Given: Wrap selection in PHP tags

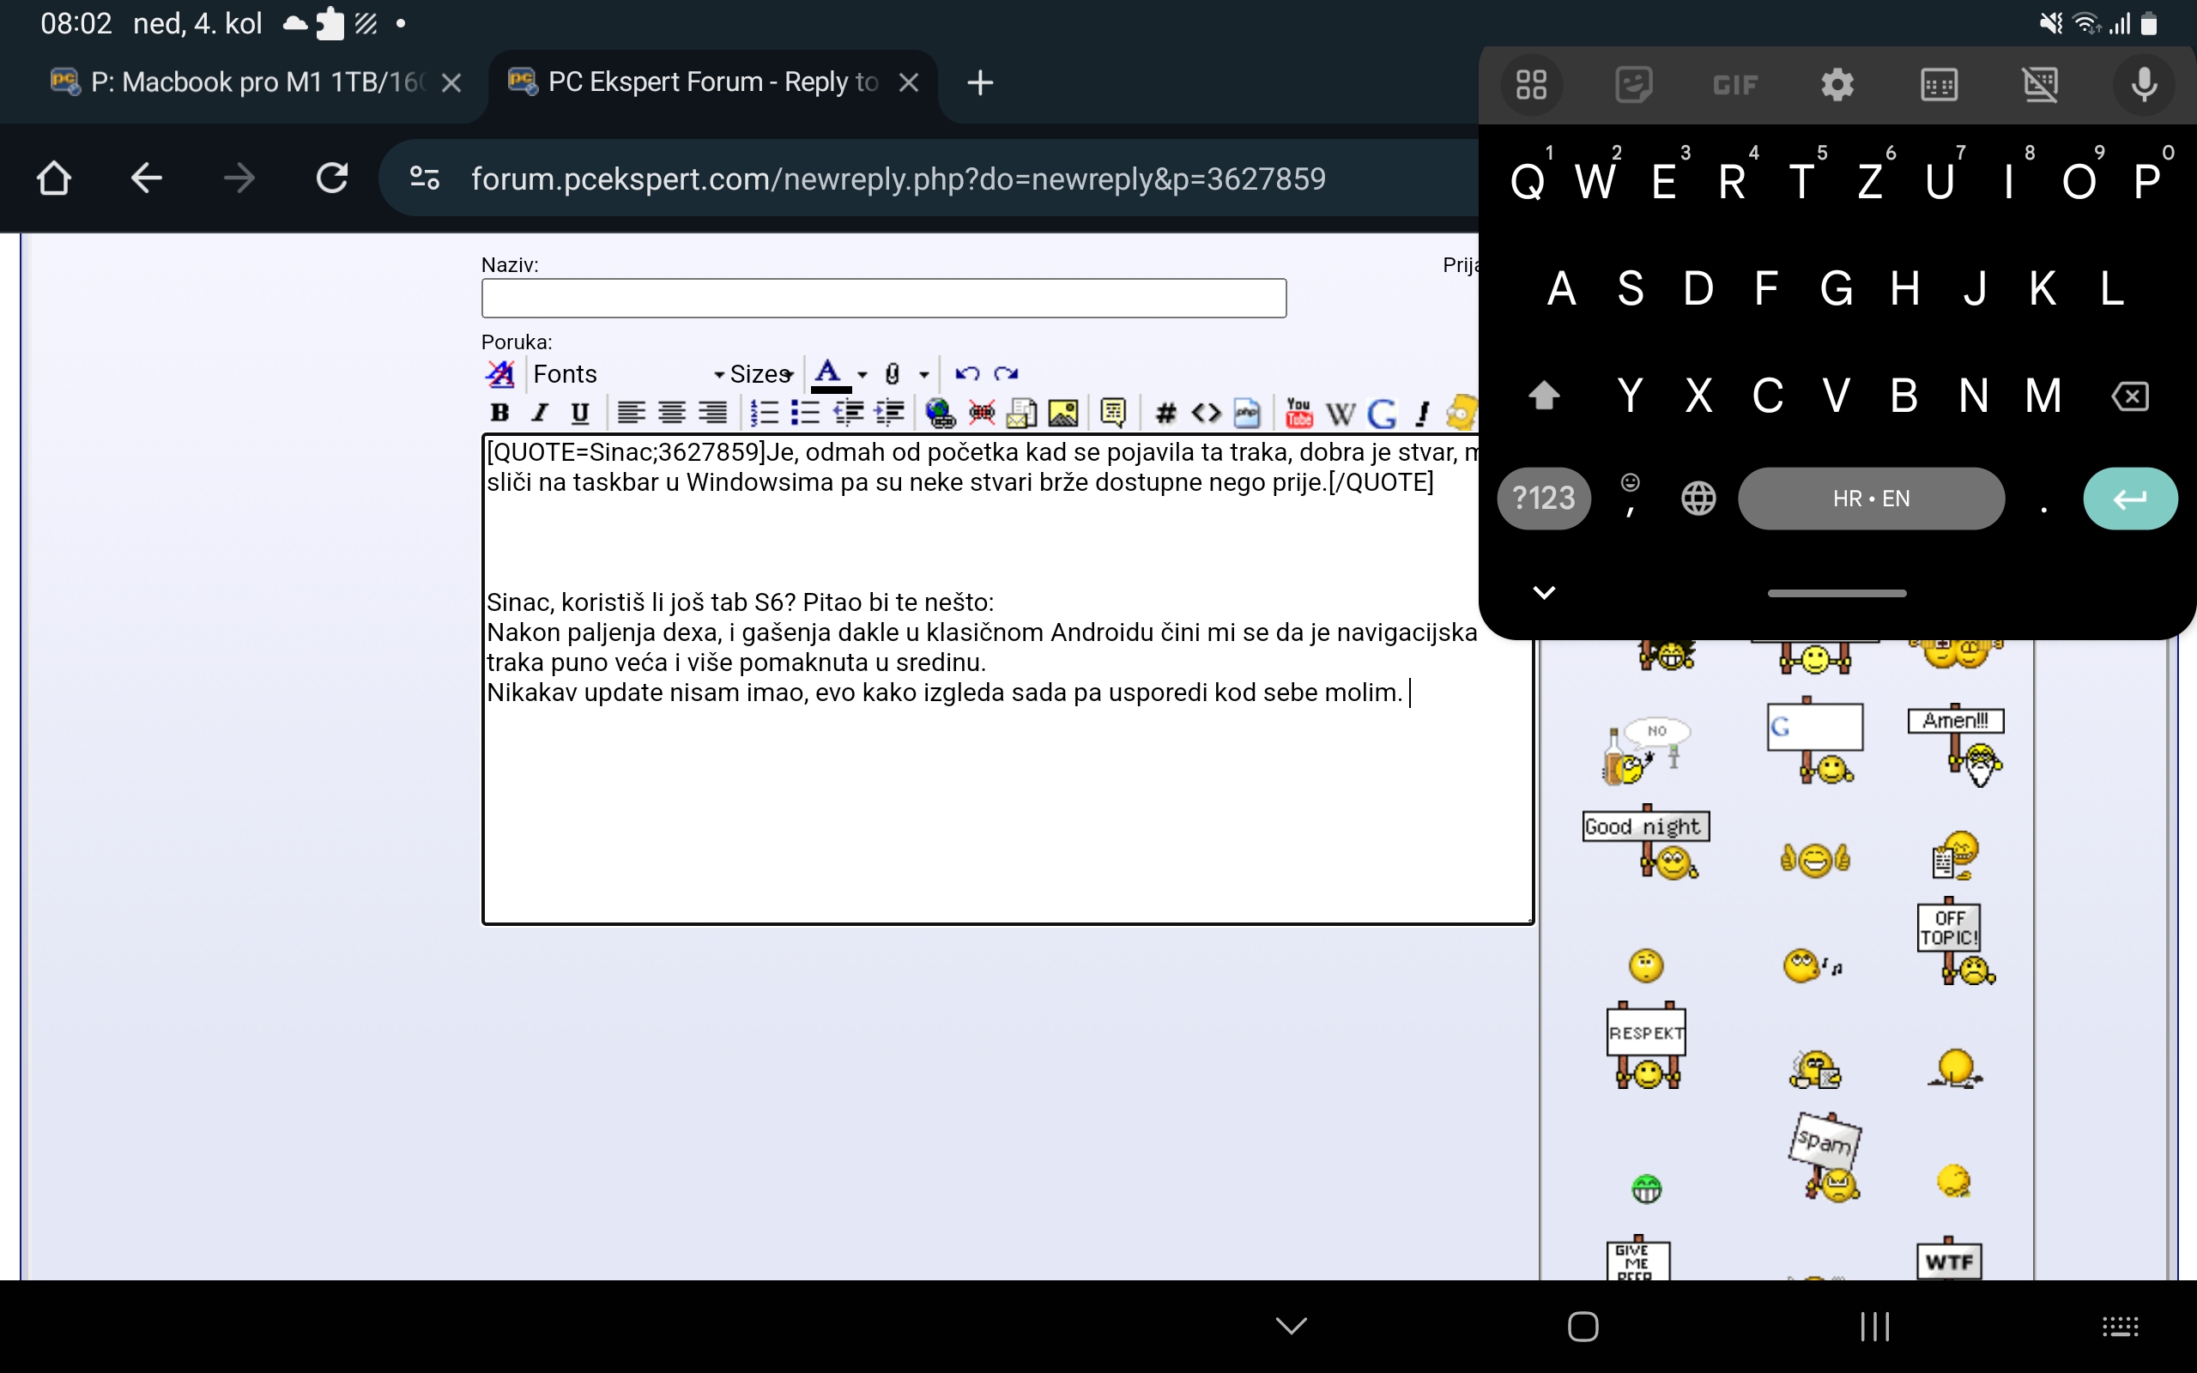Looking at the screenshot, I should click(x=1247, y=413).
